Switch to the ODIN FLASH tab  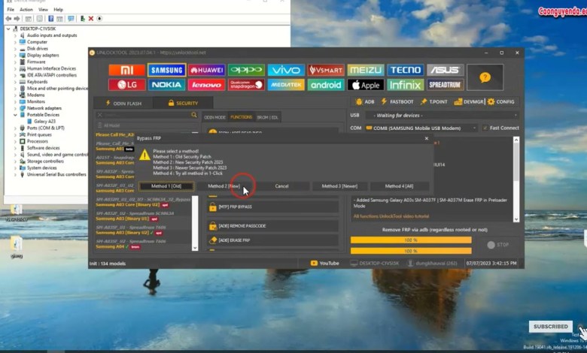tap(123, 103)
